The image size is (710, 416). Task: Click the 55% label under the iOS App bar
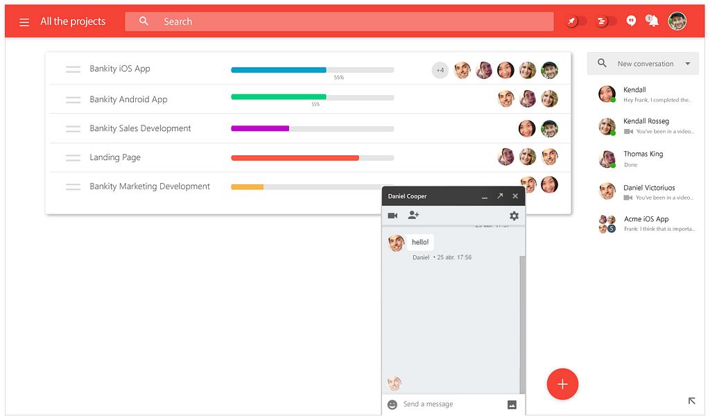(338, 78)
